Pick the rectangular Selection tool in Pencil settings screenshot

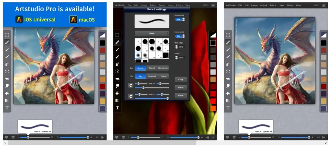(117, 35)
